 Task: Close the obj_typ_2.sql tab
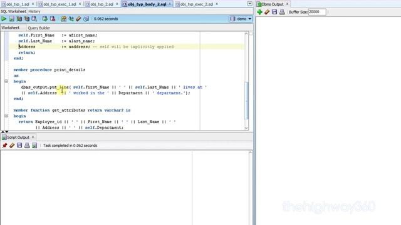117,4
